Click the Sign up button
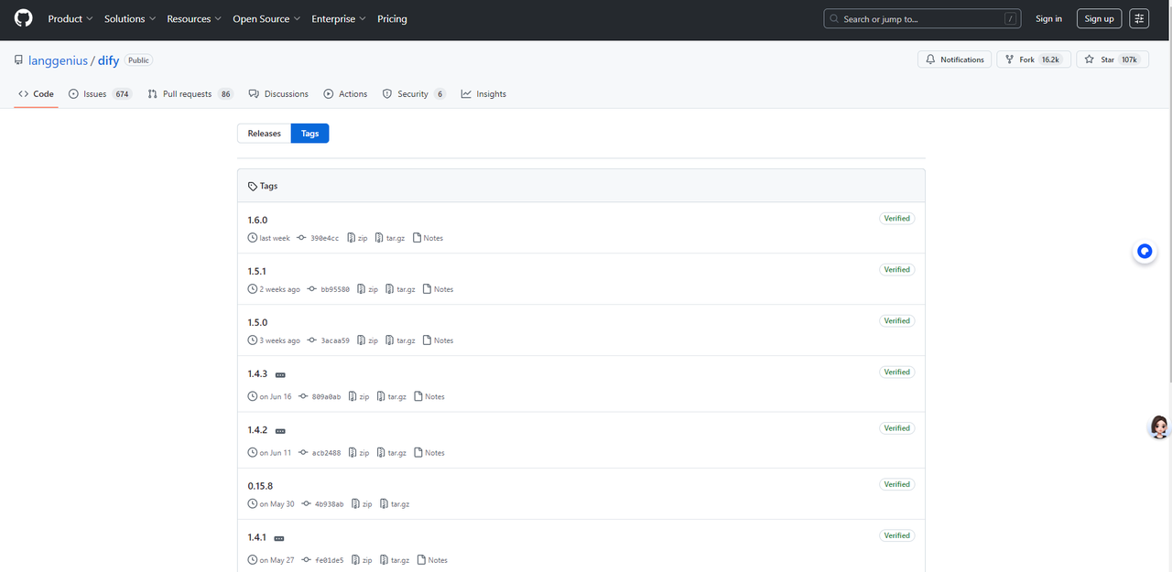 tap(1099, 18)
